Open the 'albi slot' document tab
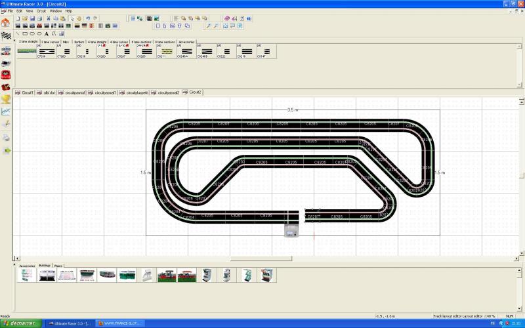The height and width of the screenshot is (328, 525). tap(47, 93)
